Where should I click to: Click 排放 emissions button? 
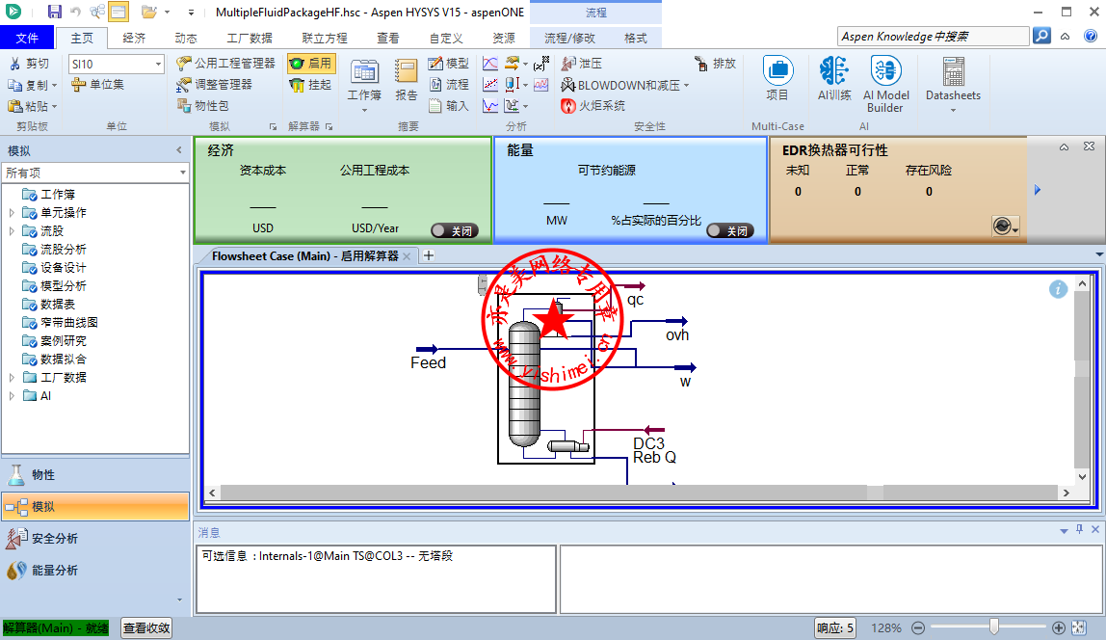[715, 64]
